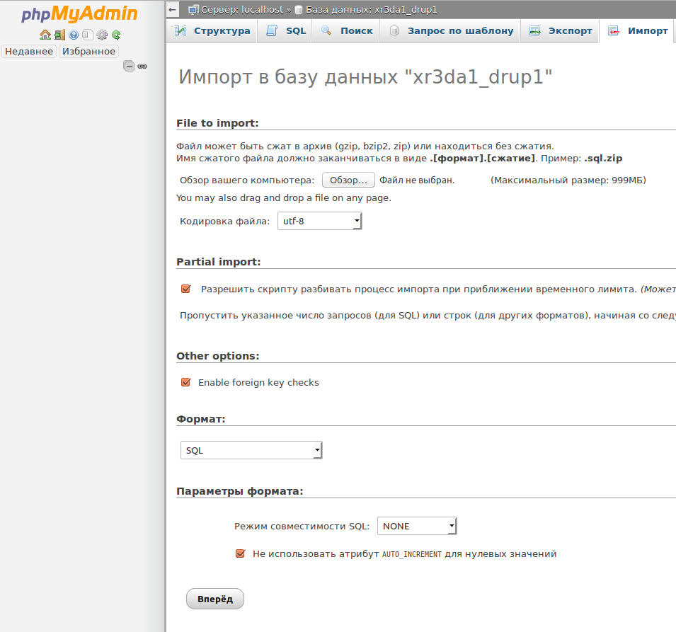The image size is (676, 632).
Task: Open the SQL format dropdown
Action: click(x=251, y=450)
